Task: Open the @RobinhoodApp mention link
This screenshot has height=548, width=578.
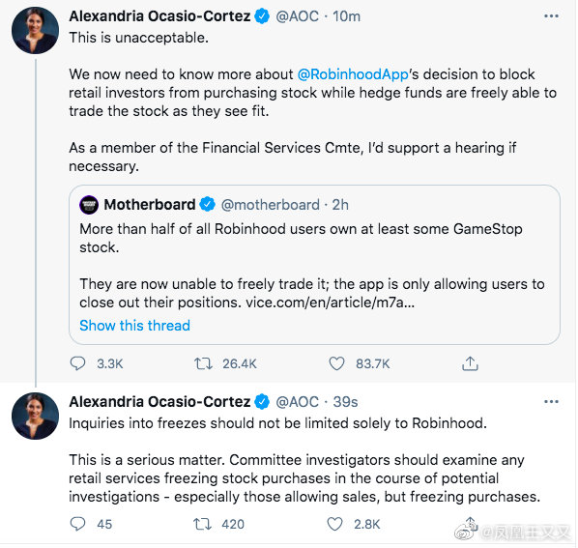Action: coord(353,74)
